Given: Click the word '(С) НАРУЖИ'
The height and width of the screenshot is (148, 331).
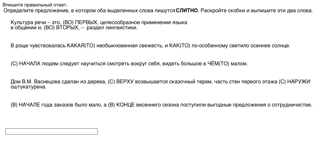Looking at the screenshot, I should 294,82.
